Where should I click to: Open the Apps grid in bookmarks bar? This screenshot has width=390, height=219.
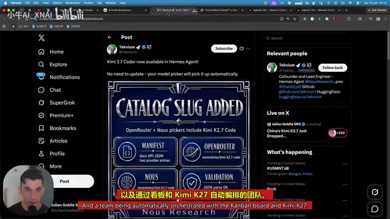click(x=4, y=26)
